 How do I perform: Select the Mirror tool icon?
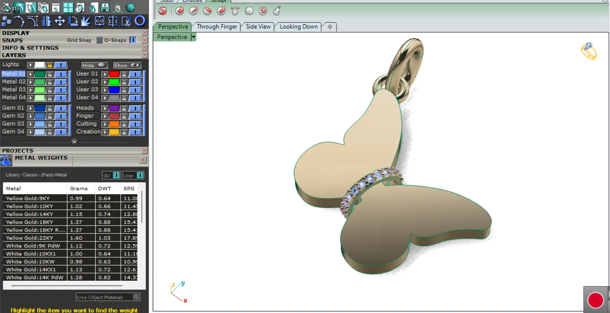(x=46, y=21)
